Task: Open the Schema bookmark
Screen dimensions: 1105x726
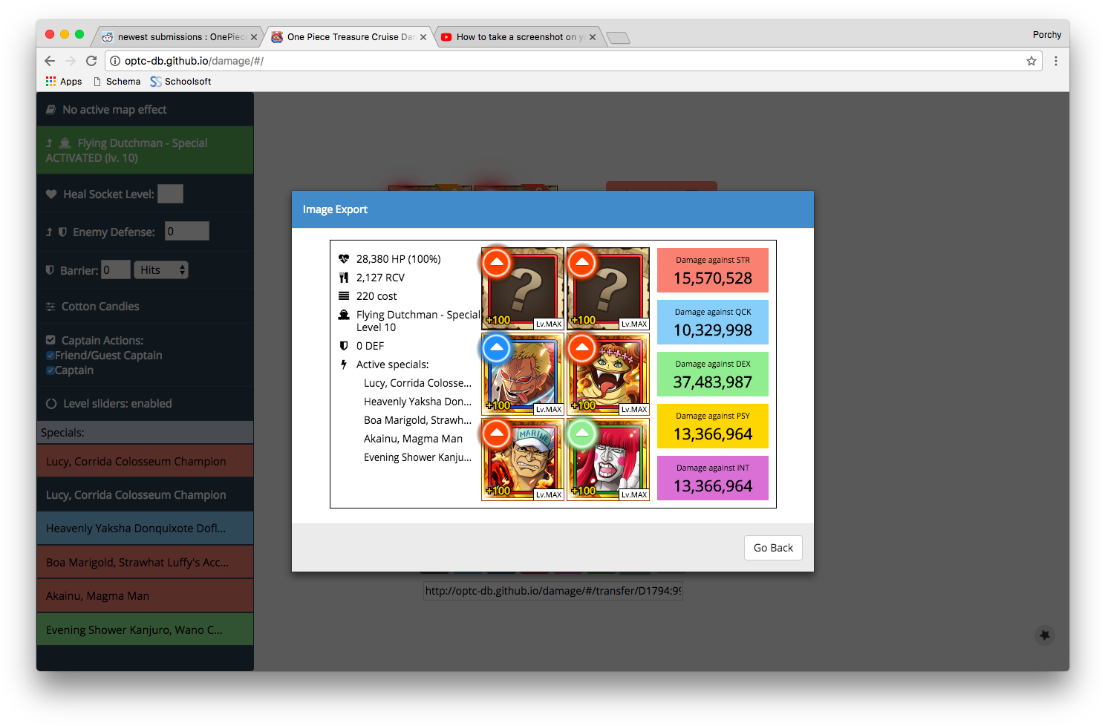Action: pos(117,82)
